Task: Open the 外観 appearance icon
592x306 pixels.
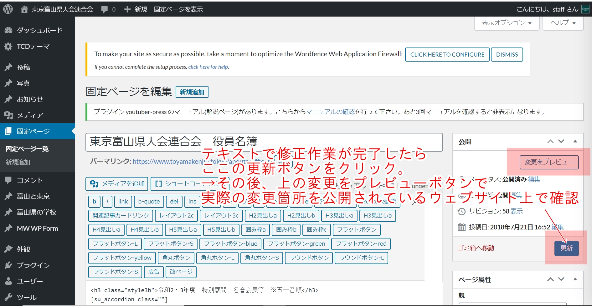Action: coord(8,249)
